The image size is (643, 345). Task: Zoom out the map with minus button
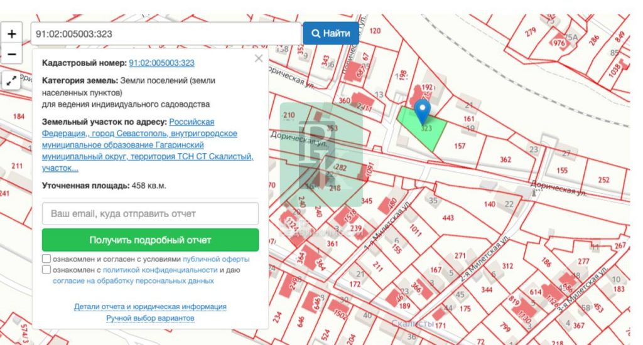pos(11,55)
